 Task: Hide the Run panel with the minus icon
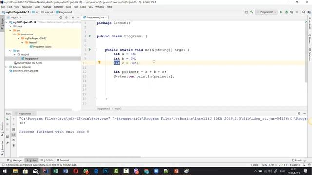point(304,113)
